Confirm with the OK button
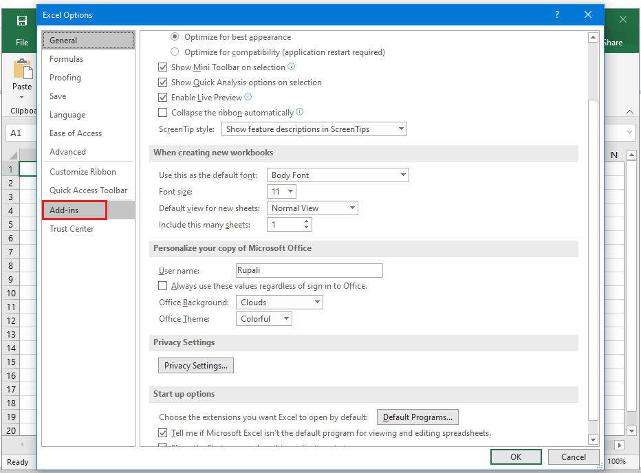The height and width of the screenshot is (473, 641). click(x=516, y=456)
